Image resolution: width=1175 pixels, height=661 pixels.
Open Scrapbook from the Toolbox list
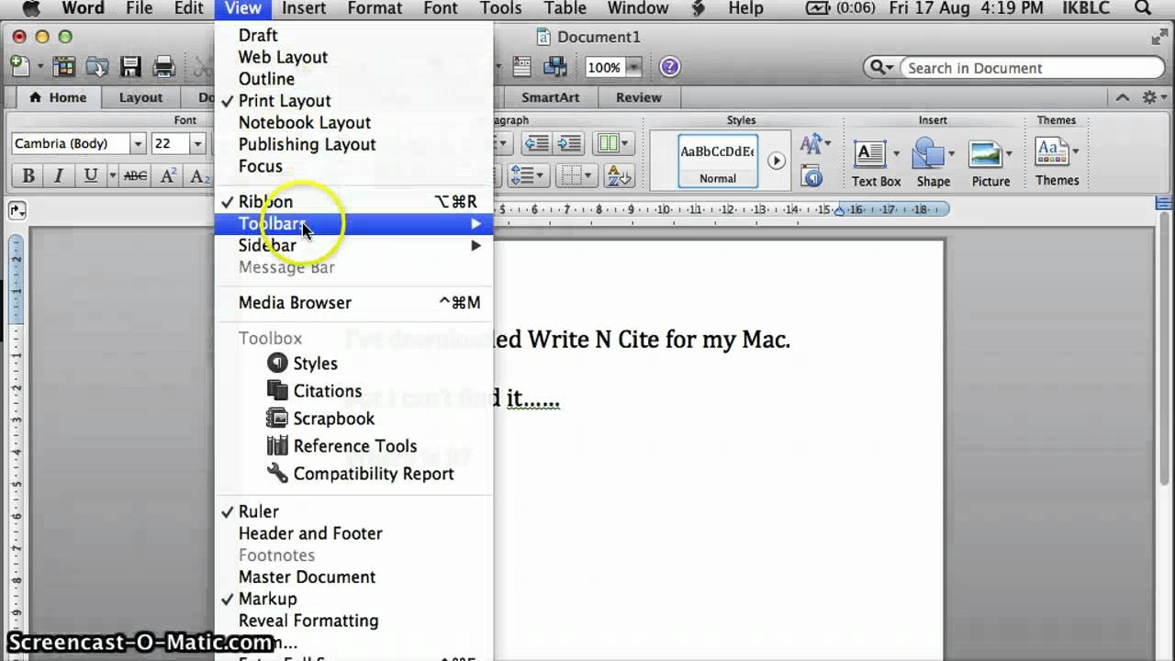point(353,419)
